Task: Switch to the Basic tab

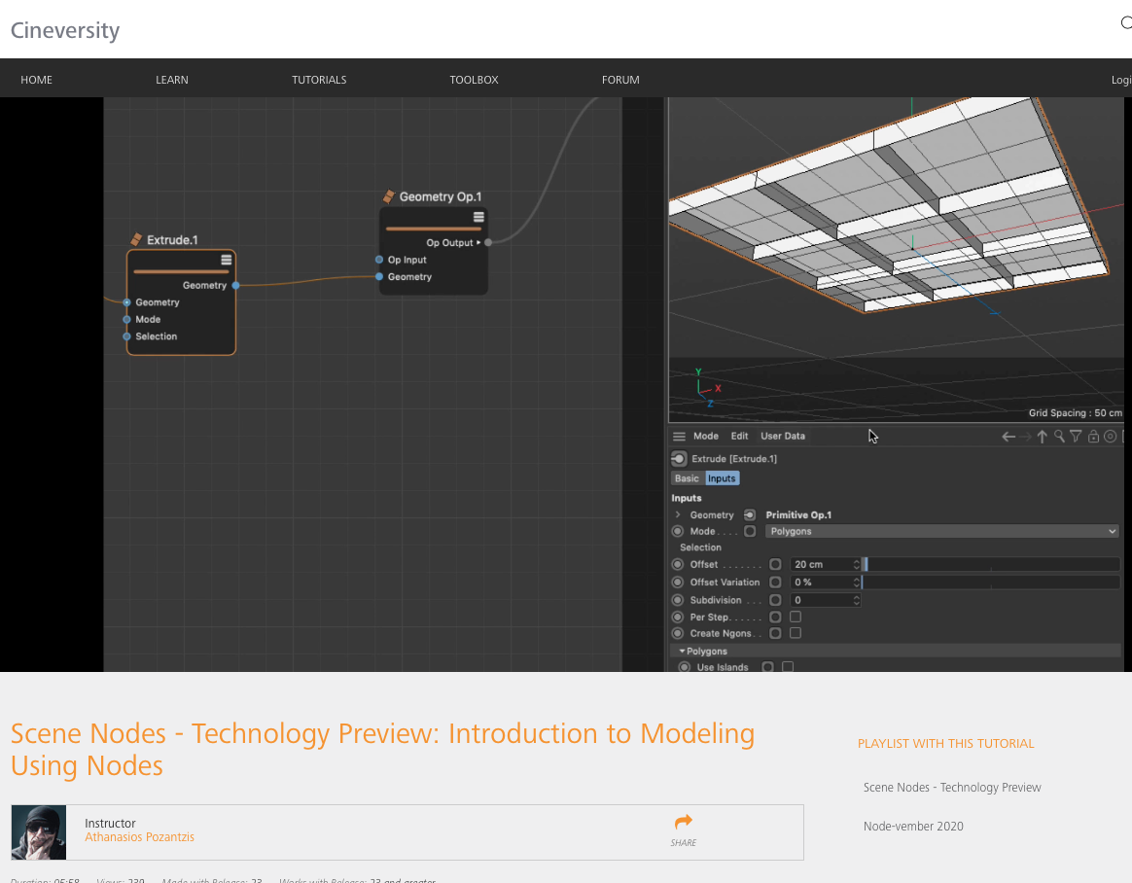Action: coord(687,478)
